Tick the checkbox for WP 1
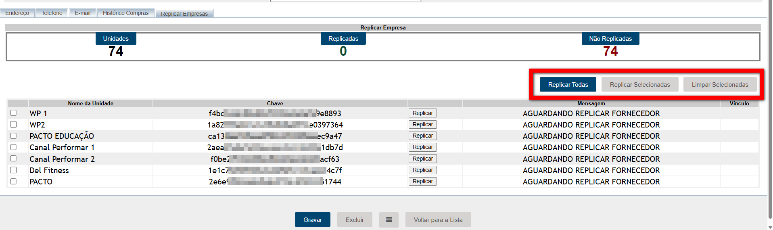 click(x=13, y=113)
